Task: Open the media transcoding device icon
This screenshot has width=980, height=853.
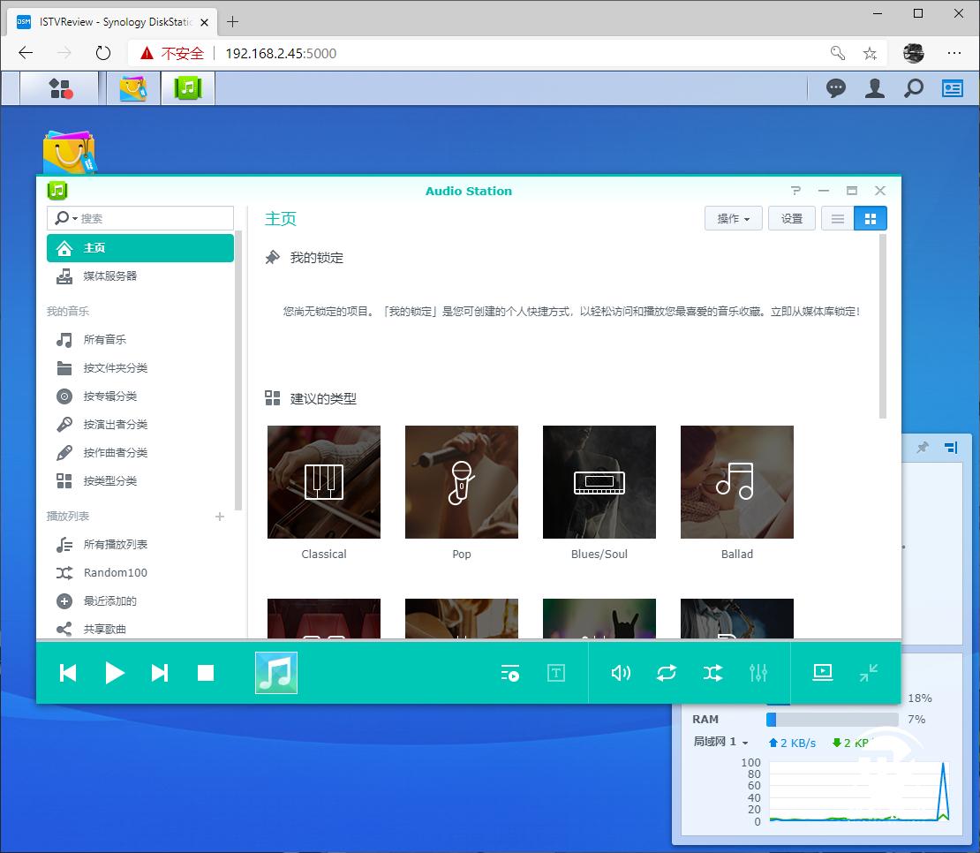Action: (823, 672)
